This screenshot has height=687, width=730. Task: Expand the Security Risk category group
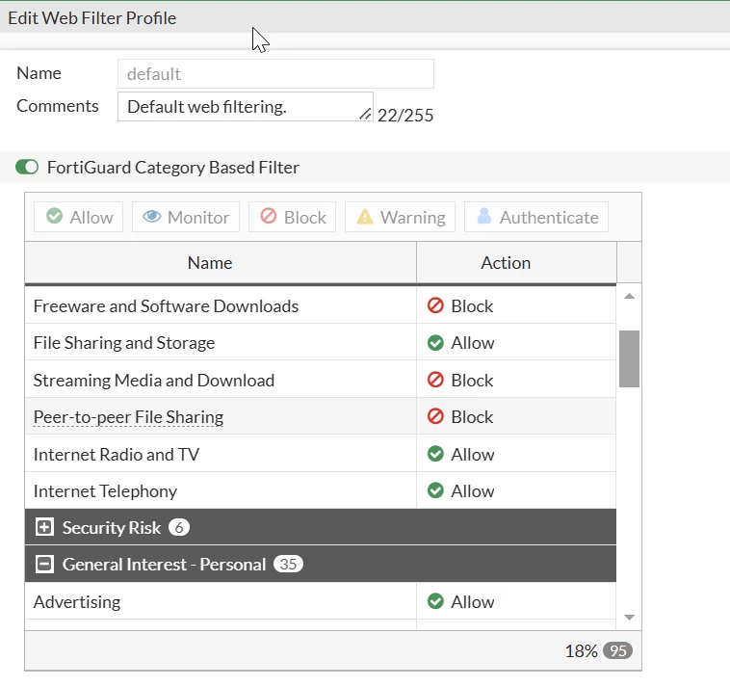(x=44, y=527)
